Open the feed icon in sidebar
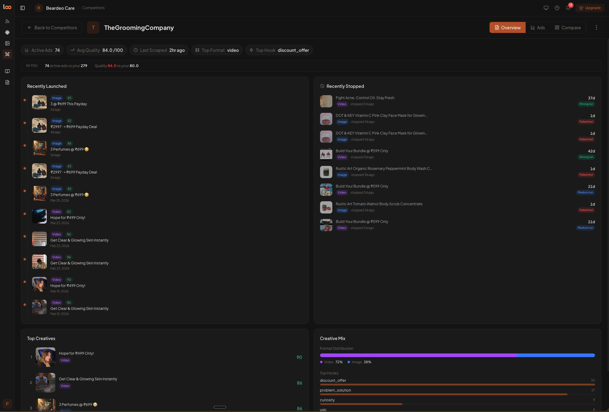This screenshot has height=412, width=609. click(7, 22)
